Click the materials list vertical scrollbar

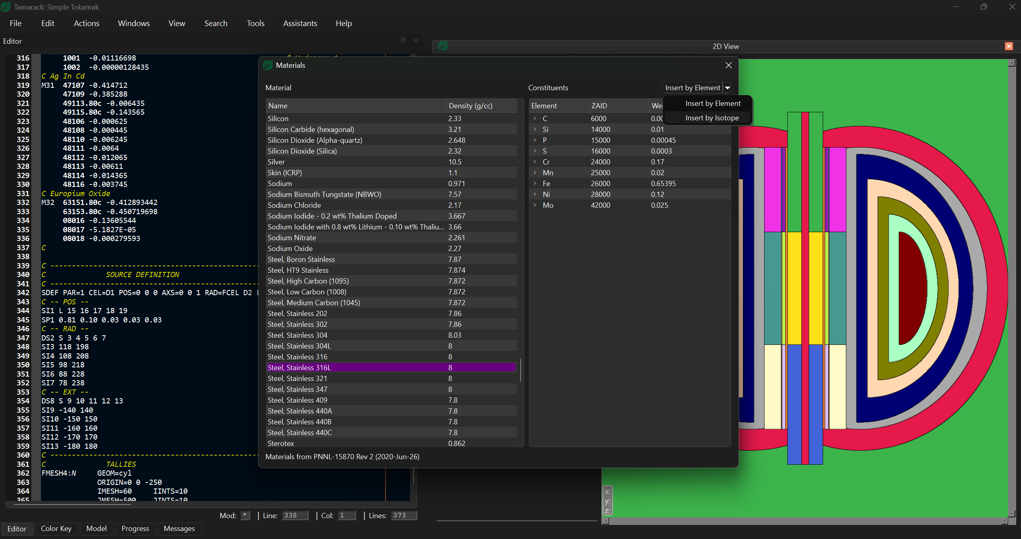point(520,370)
